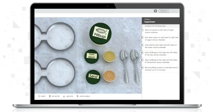Screen dimensions: 213x112
Task: Click 'Use other spoon to add sand' step
Action: coord(162,39)
